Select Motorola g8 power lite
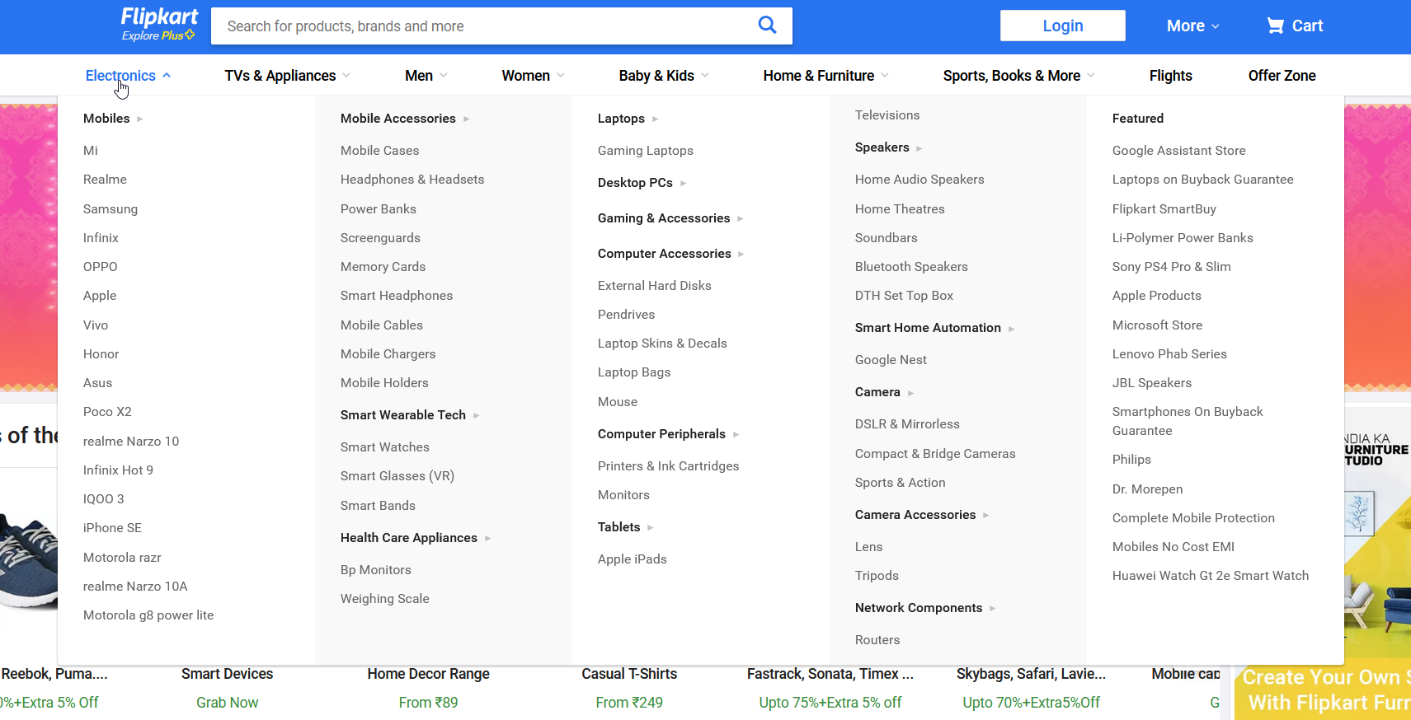Image resolution: width=1411 pixels, height=720 pixels. [x=148, y=615]
